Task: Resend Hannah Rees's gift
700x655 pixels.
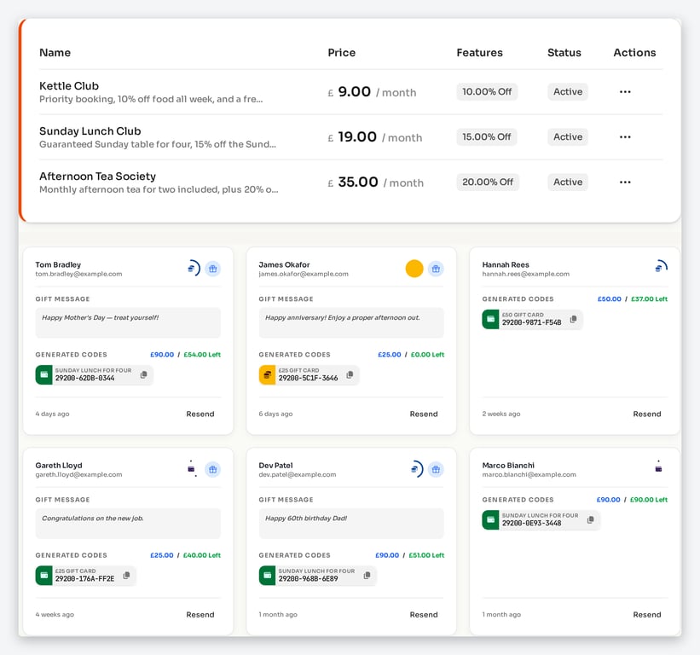Action: (x=647, y=414)
